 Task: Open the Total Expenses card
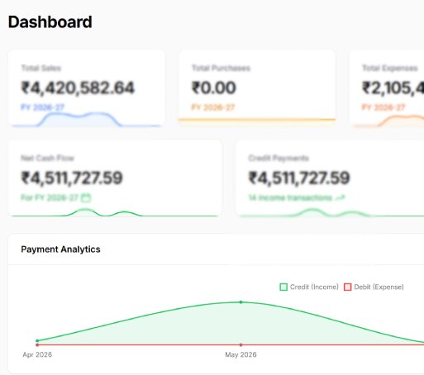(x=387, y=88)
